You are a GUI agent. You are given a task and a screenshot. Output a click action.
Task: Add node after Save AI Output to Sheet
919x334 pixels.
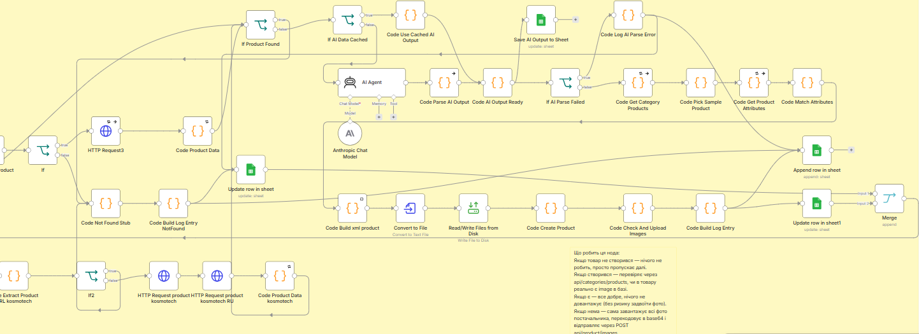[x=575, y=20]
